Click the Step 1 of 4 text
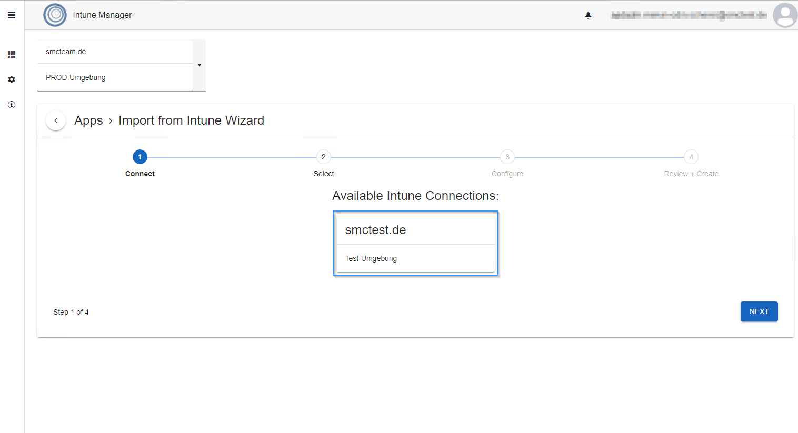This screenshot has height=433, width=798. click(71, 312)
